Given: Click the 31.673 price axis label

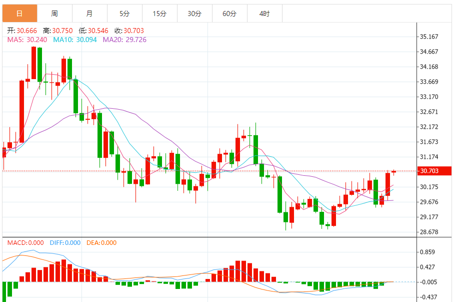Looking at the screenshot, I should click(x=429, y=142).
